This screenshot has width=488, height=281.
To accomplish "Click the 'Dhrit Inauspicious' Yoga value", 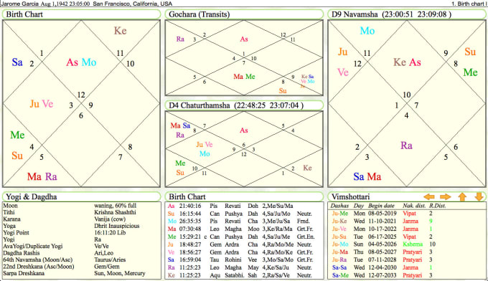I will [x=117, y=226].
